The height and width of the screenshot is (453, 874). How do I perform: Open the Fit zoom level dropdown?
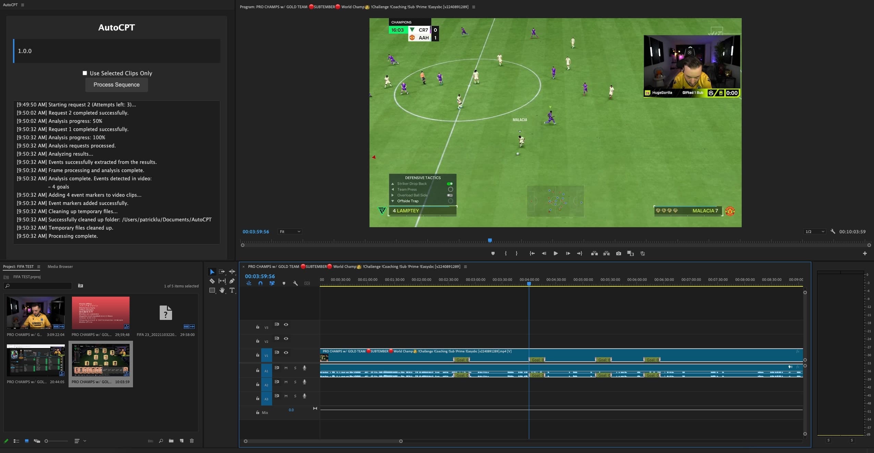tap(290, 232)
